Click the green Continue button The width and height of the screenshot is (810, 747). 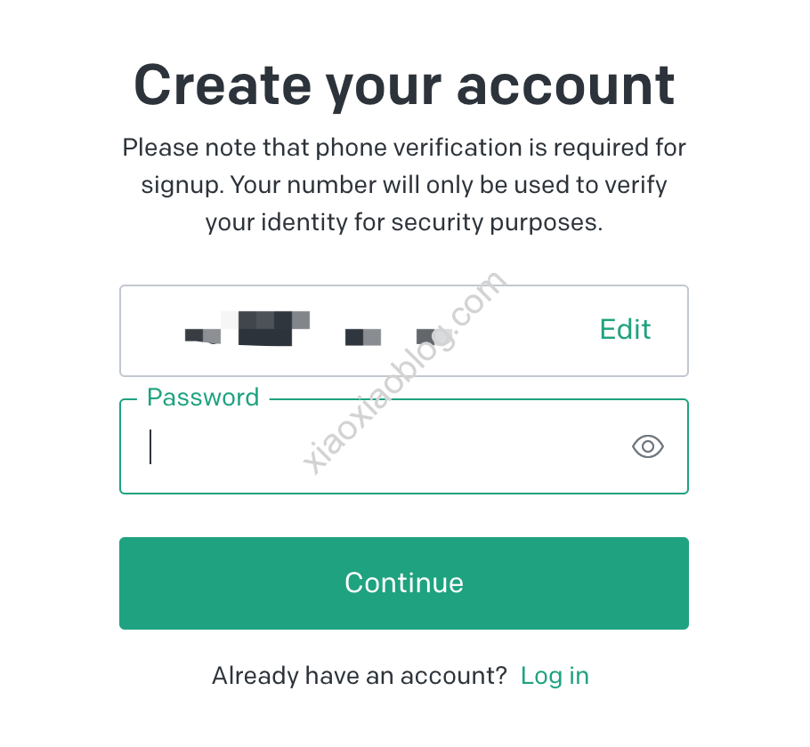tap(404, 582)
